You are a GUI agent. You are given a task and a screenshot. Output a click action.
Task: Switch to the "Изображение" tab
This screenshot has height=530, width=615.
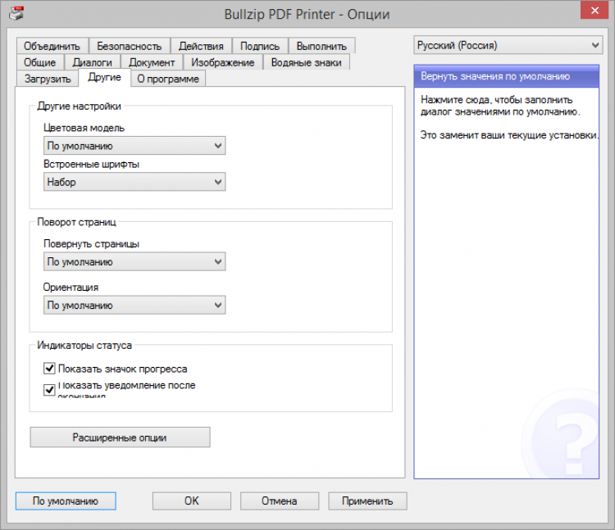point(223,62)
